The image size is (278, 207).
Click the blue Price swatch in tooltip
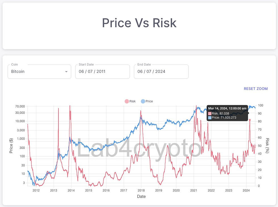tap(210, 117)
